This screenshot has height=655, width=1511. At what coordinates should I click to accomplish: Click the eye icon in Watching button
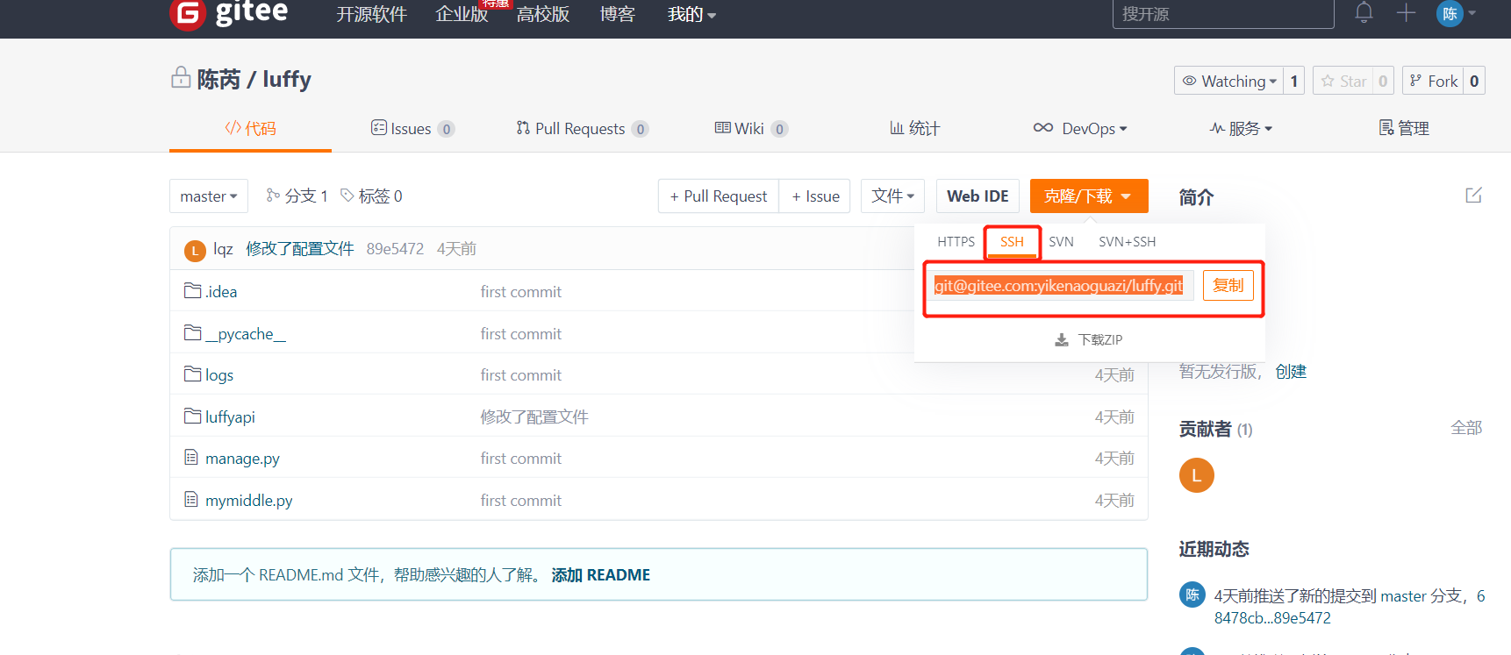1190,81
